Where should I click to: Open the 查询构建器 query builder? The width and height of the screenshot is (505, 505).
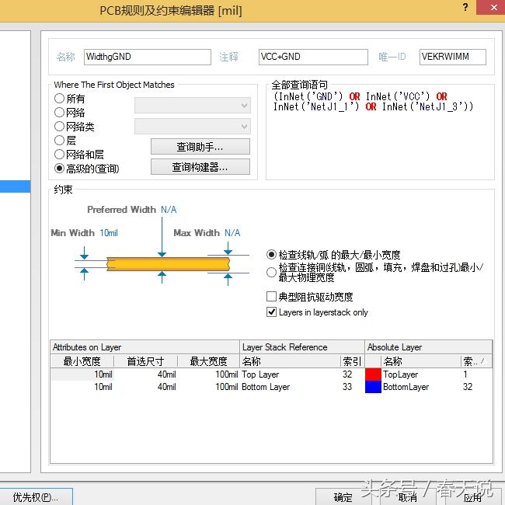[200, 167]
